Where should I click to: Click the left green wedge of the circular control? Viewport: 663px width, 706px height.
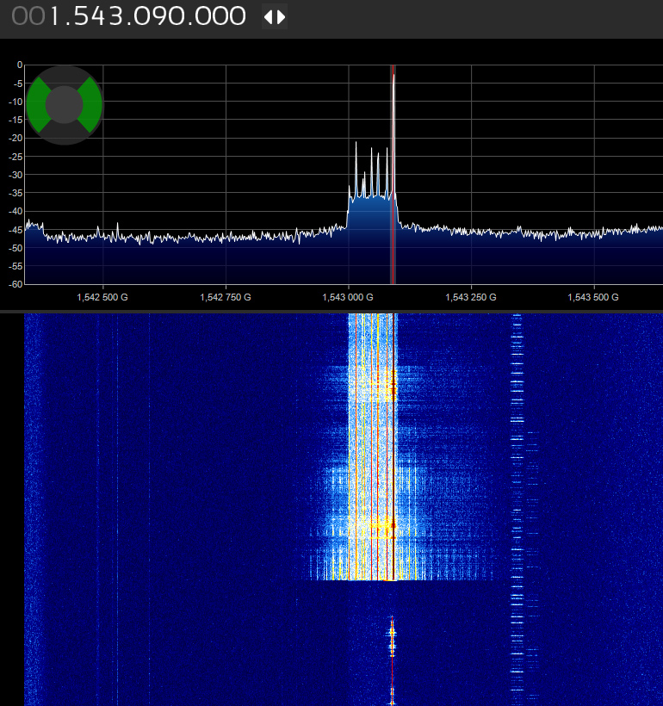tap(38, 105)
